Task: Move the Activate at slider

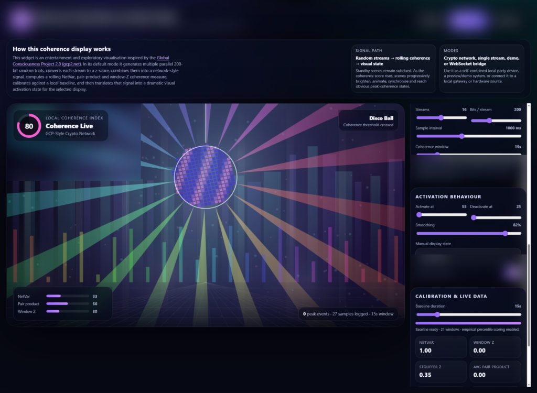Action: (441, 215)
